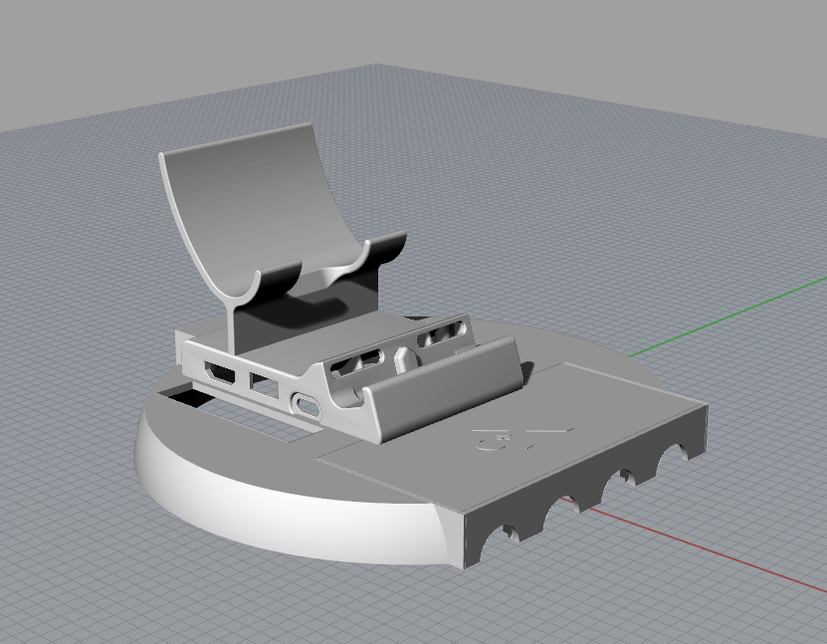Select the small oval cutout on the bracket
The image size is (827, 644).
tap(304, 402)
